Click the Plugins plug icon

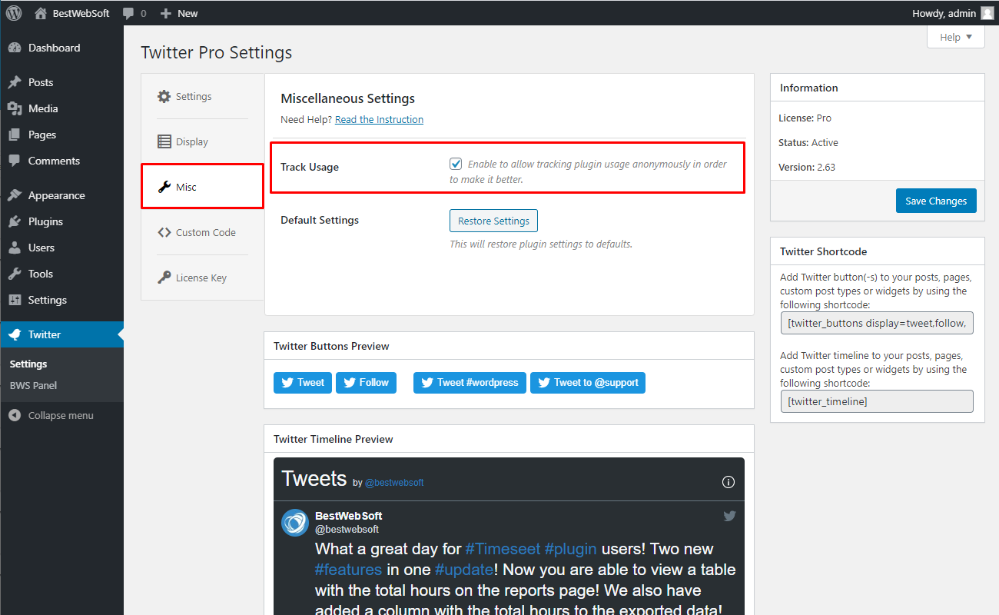(15, 221)
